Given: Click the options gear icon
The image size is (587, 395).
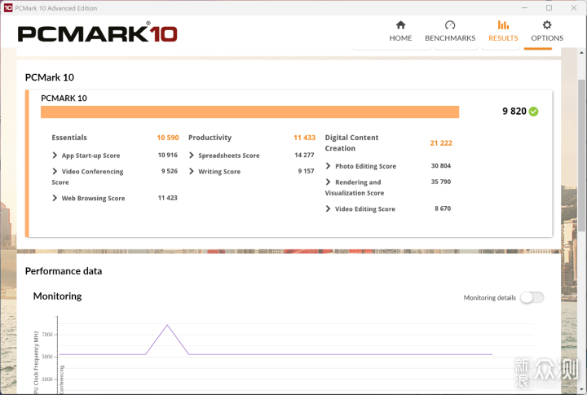Looking at the screenshot, I should coord(547,25).
